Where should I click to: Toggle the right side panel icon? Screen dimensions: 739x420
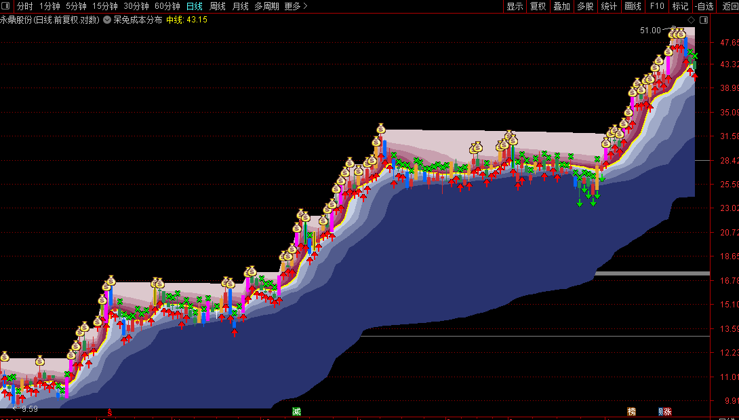(x=704, y=20)
